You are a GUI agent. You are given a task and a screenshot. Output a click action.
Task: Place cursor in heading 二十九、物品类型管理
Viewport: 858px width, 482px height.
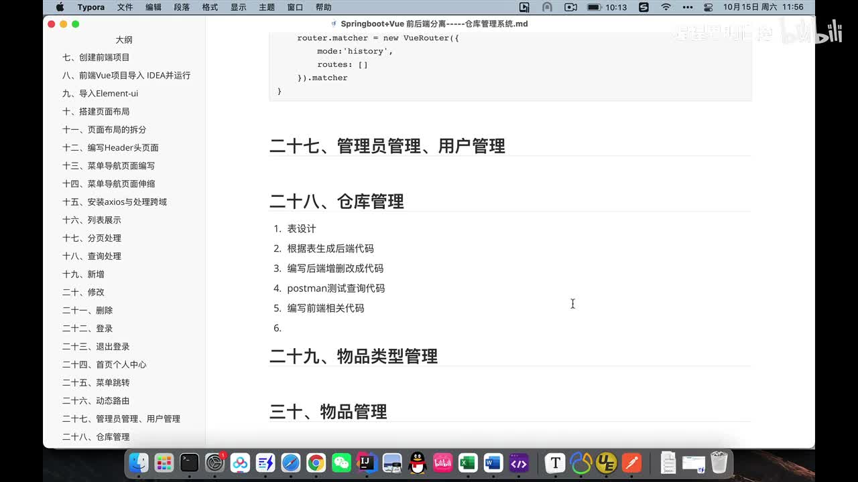coord(354,356)
